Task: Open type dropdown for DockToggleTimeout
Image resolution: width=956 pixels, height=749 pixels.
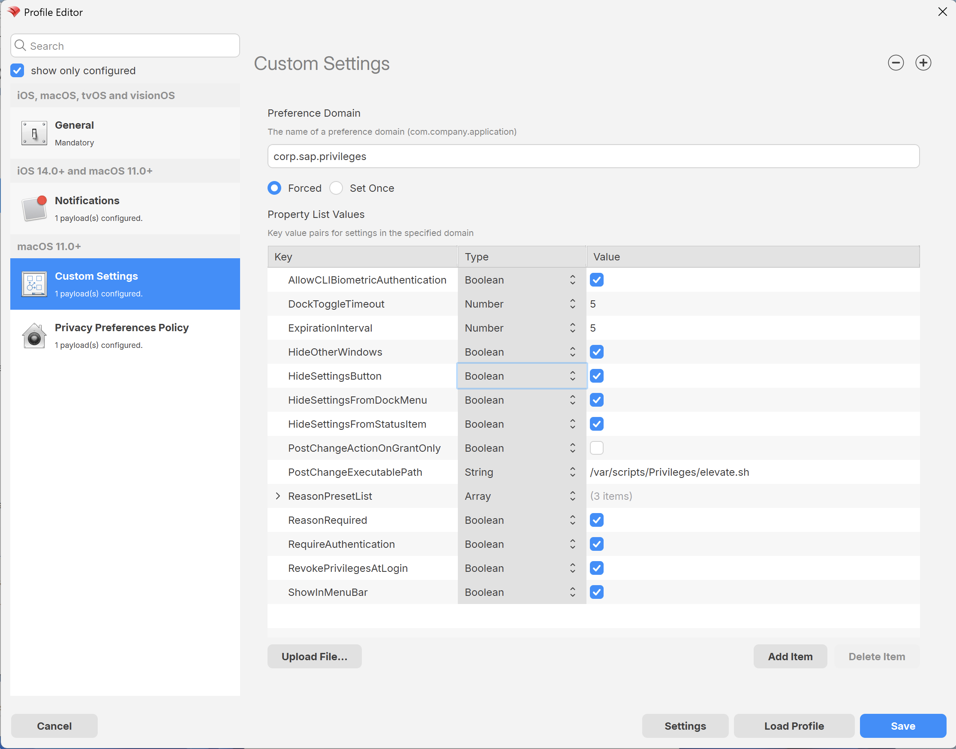Action: pyautogui.click(x=521, y=304)
